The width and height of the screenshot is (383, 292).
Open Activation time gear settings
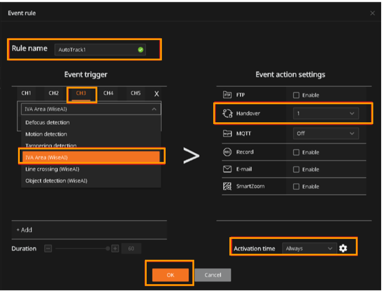(343, 248)
